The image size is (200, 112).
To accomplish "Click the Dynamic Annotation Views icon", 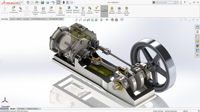I will coord(92,20).
